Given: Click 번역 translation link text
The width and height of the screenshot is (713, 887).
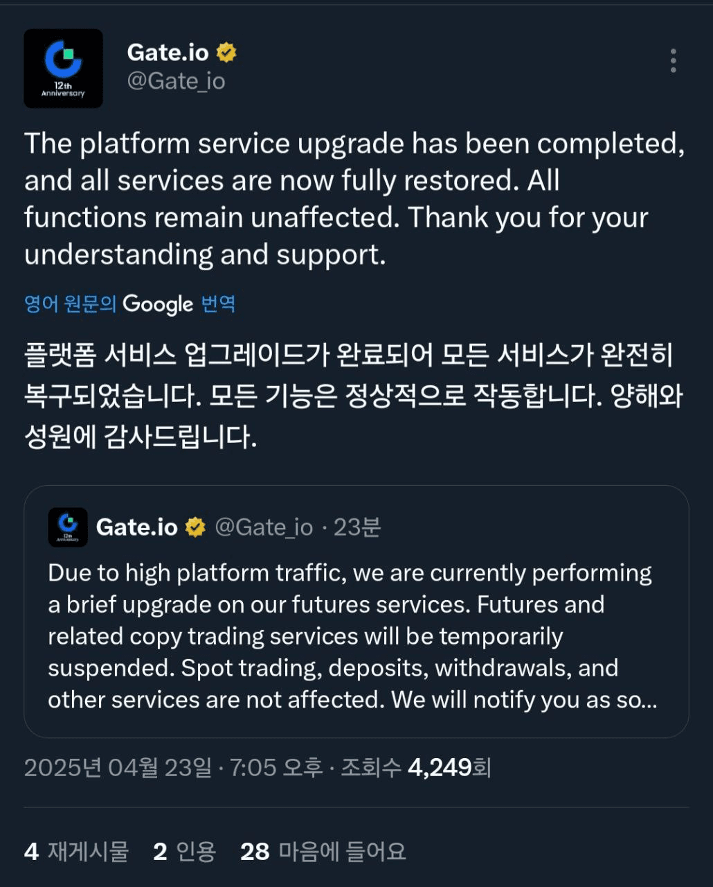Looking at the screenshot, I should pos(218,304).
